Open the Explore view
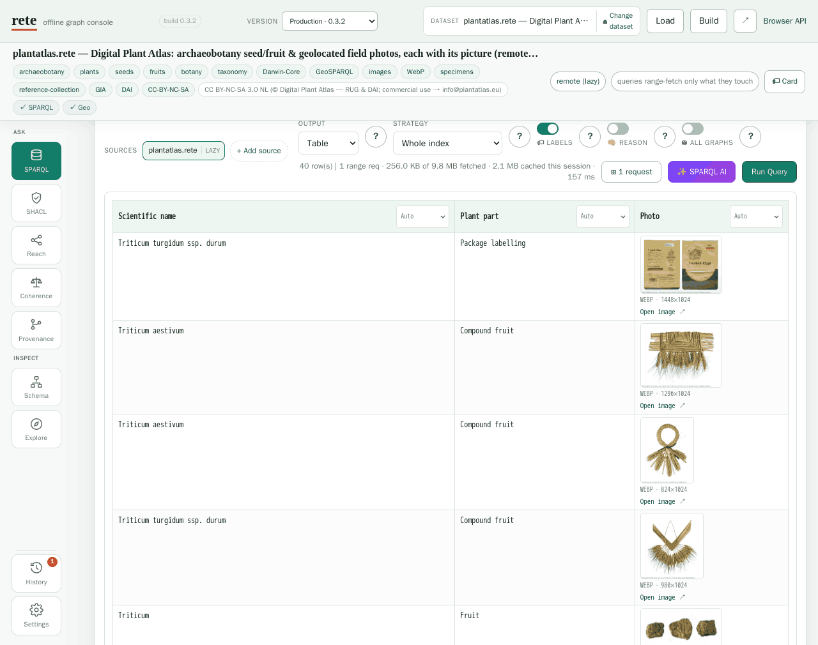Screen dimensions: 818x645 (36, 429)
